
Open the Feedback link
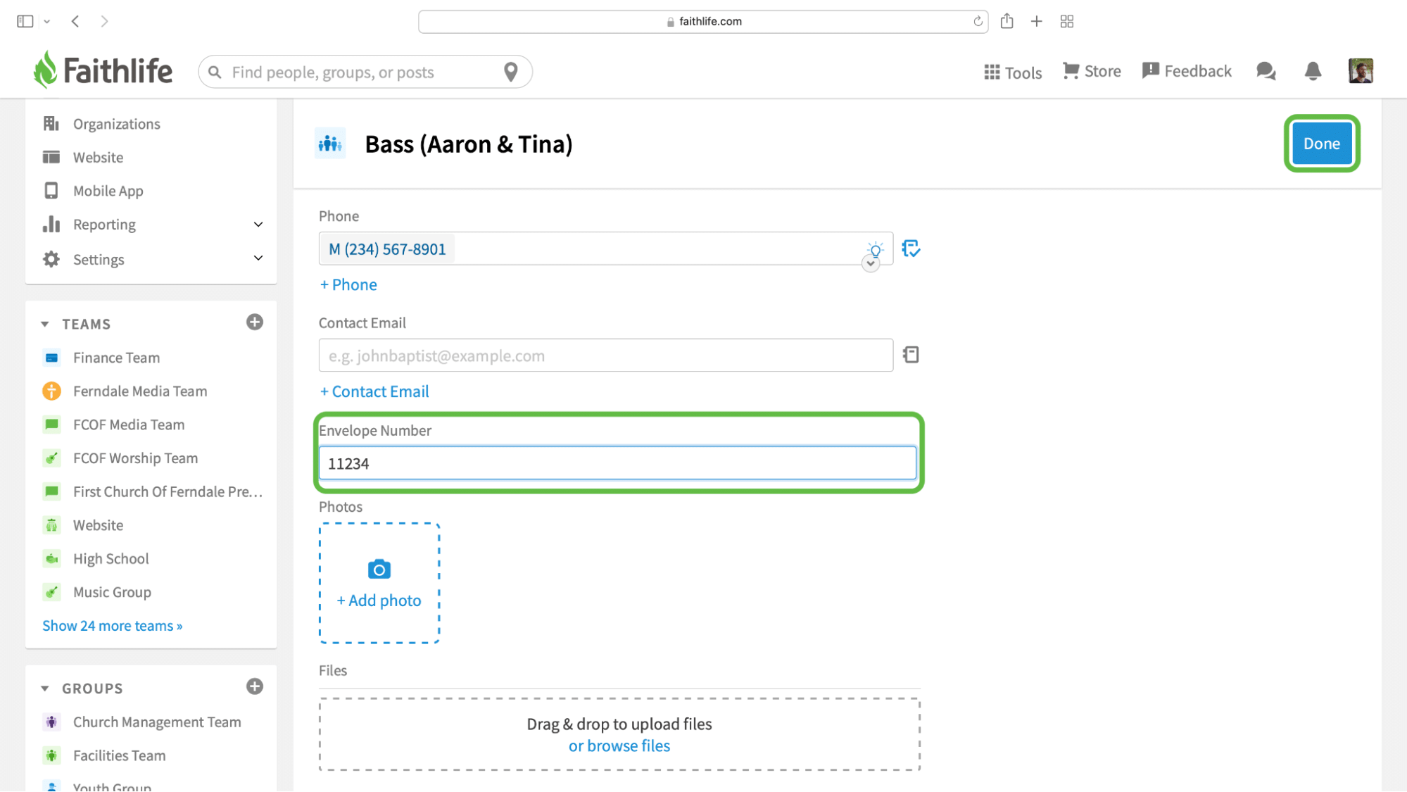(x=1187, y=71)
